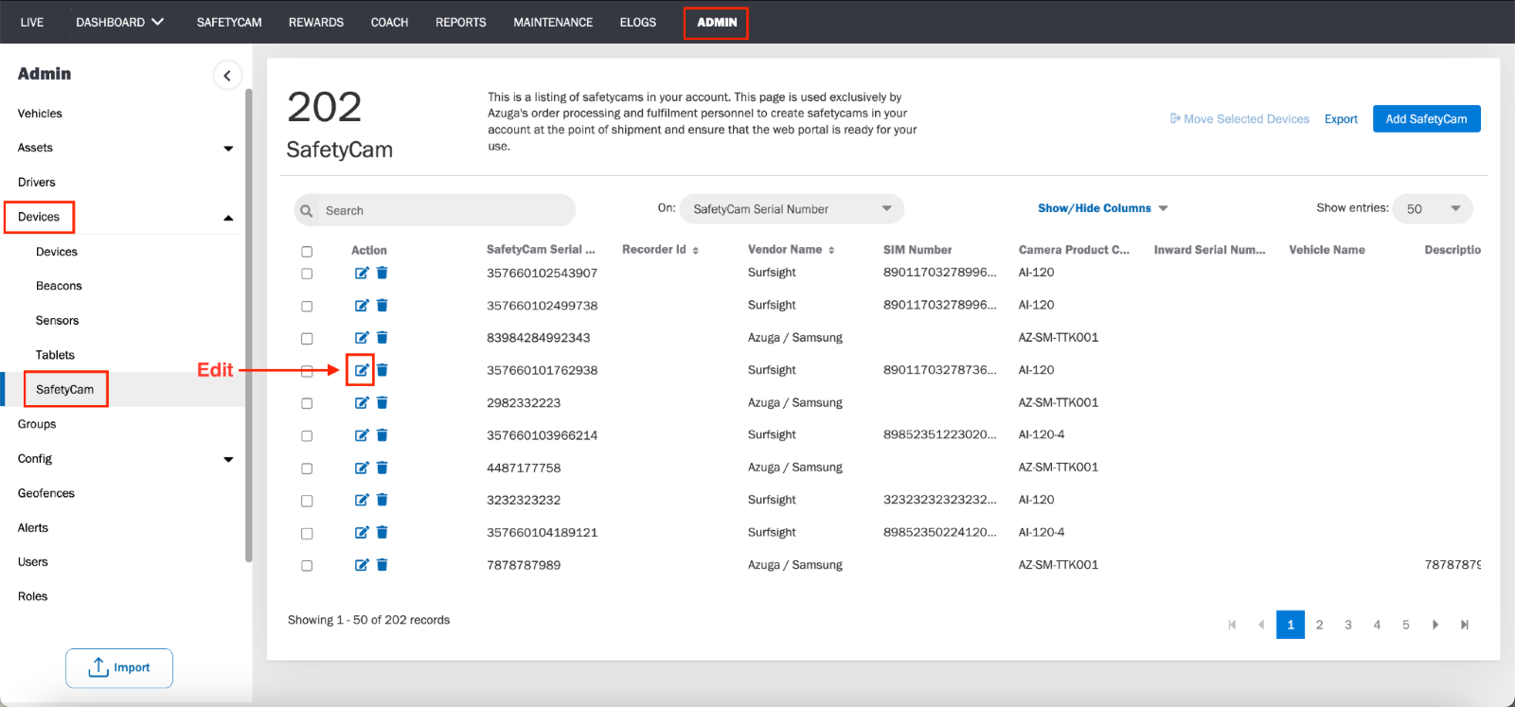Edit SafetyCam 357660104189121
Image resolution: width=1515 pixels, height=707 pixels.
tap(362, 533)
